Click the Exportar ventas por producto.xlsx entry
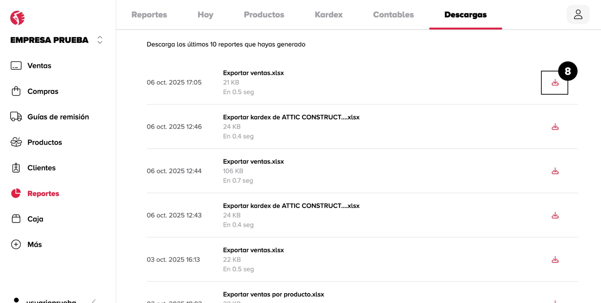 (273, 294)
